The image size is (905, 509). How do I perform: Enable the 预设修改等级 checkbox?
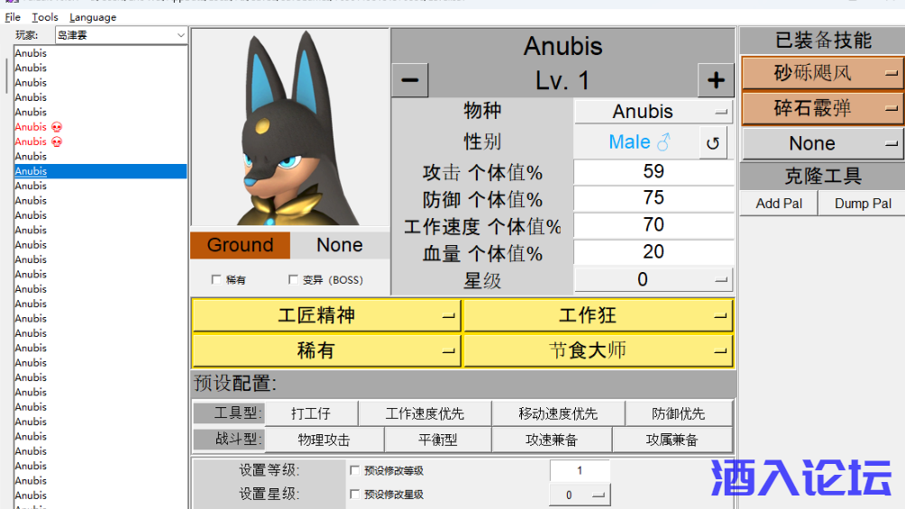coord(355,470)
